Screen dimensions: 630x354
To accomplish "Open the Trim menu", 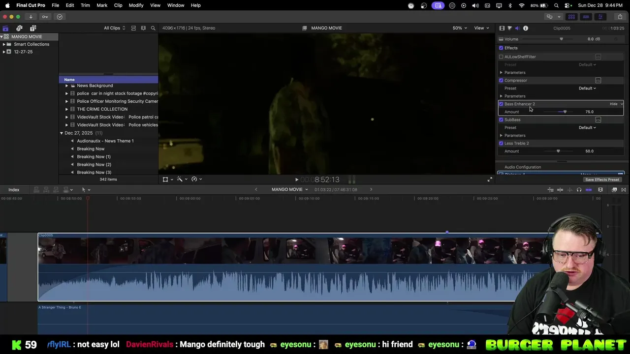I will click(85, 5).
